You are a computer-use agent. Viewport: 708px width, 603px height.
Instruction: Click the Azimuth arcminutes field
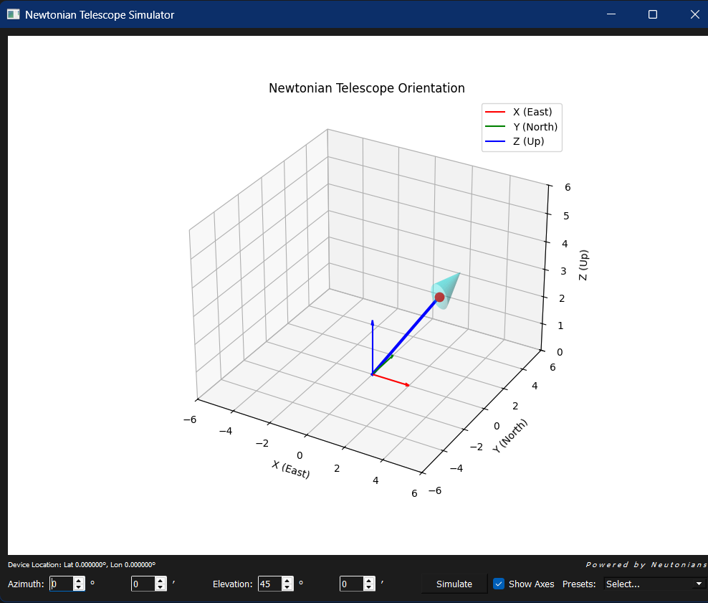point(142,584)
